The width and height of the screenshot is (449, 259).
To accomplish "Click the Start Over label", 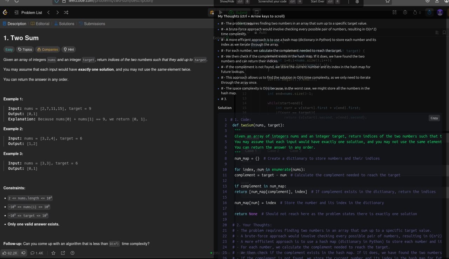I will pyautogui.click(x=317, y=2).
